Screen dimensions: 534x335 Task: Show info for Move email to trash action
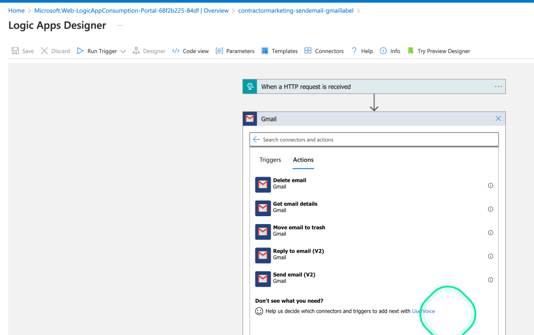[490, 233]
